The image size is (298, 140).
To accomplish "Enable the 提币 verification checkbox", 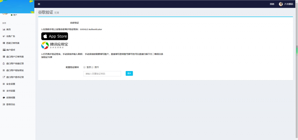I will point(93,67).
